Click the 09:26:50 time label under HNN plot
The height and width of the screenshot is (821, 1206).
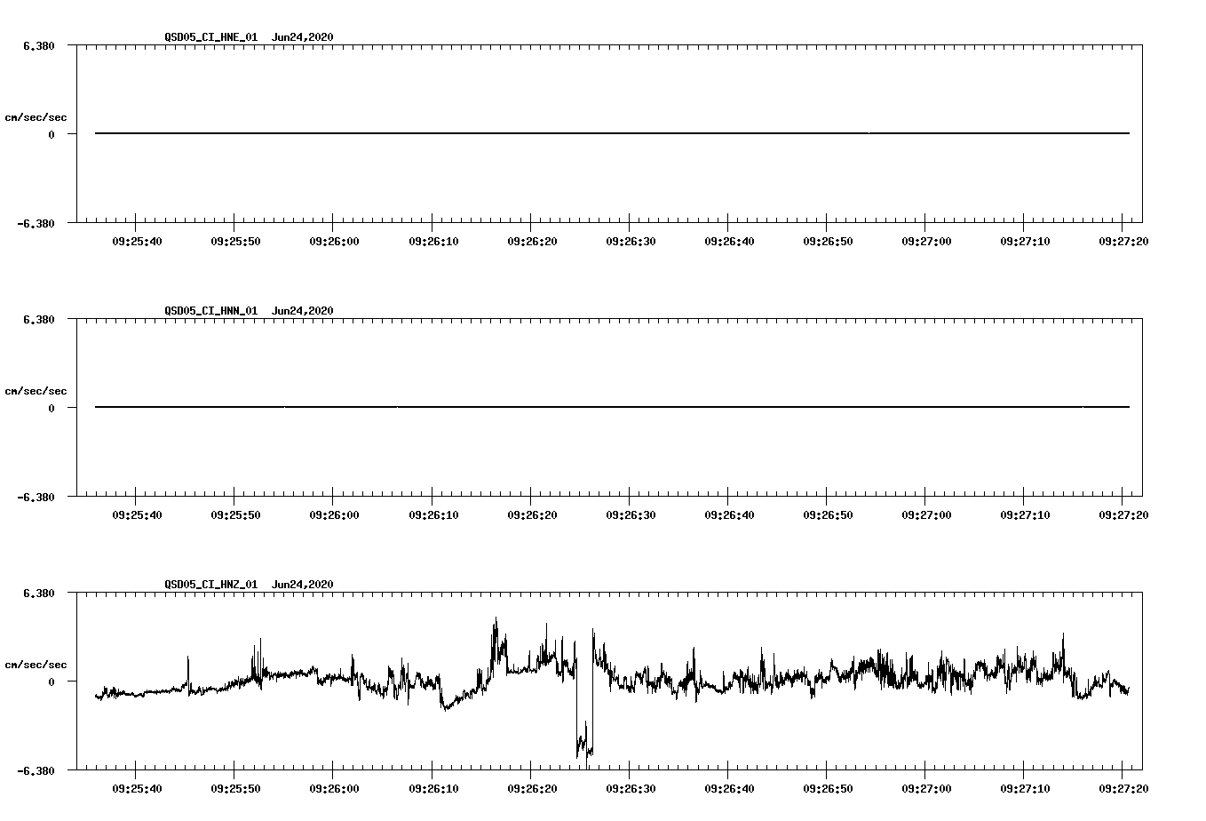(828, 514)
